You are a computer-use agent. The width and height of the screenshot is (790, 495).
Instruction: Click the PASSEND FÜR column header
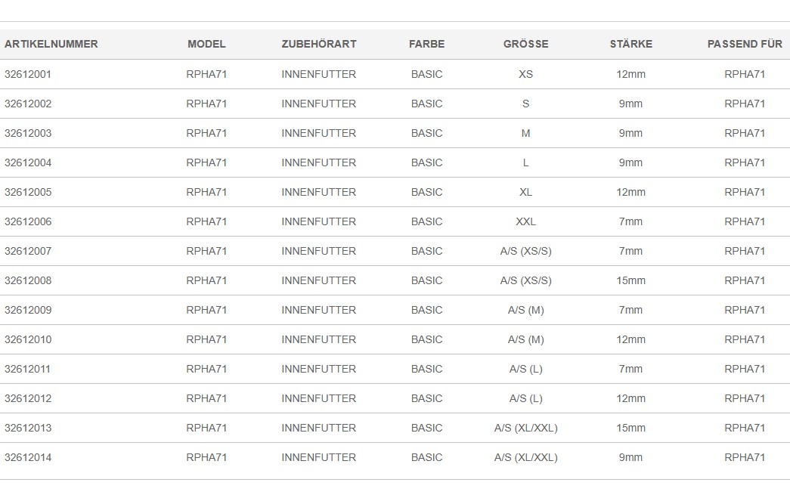point(745,44)
